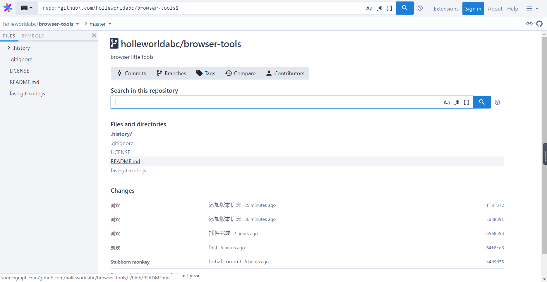Click the blue search button in top bar
This screenshot has height=282, width=547.
(x=404, y=8)
